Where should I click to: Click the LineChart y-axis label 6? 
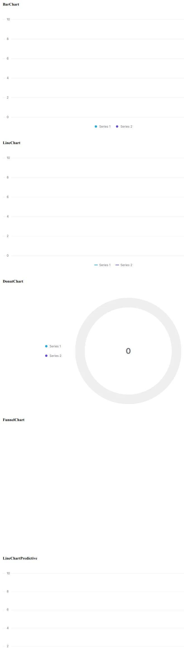click(8, 197)
